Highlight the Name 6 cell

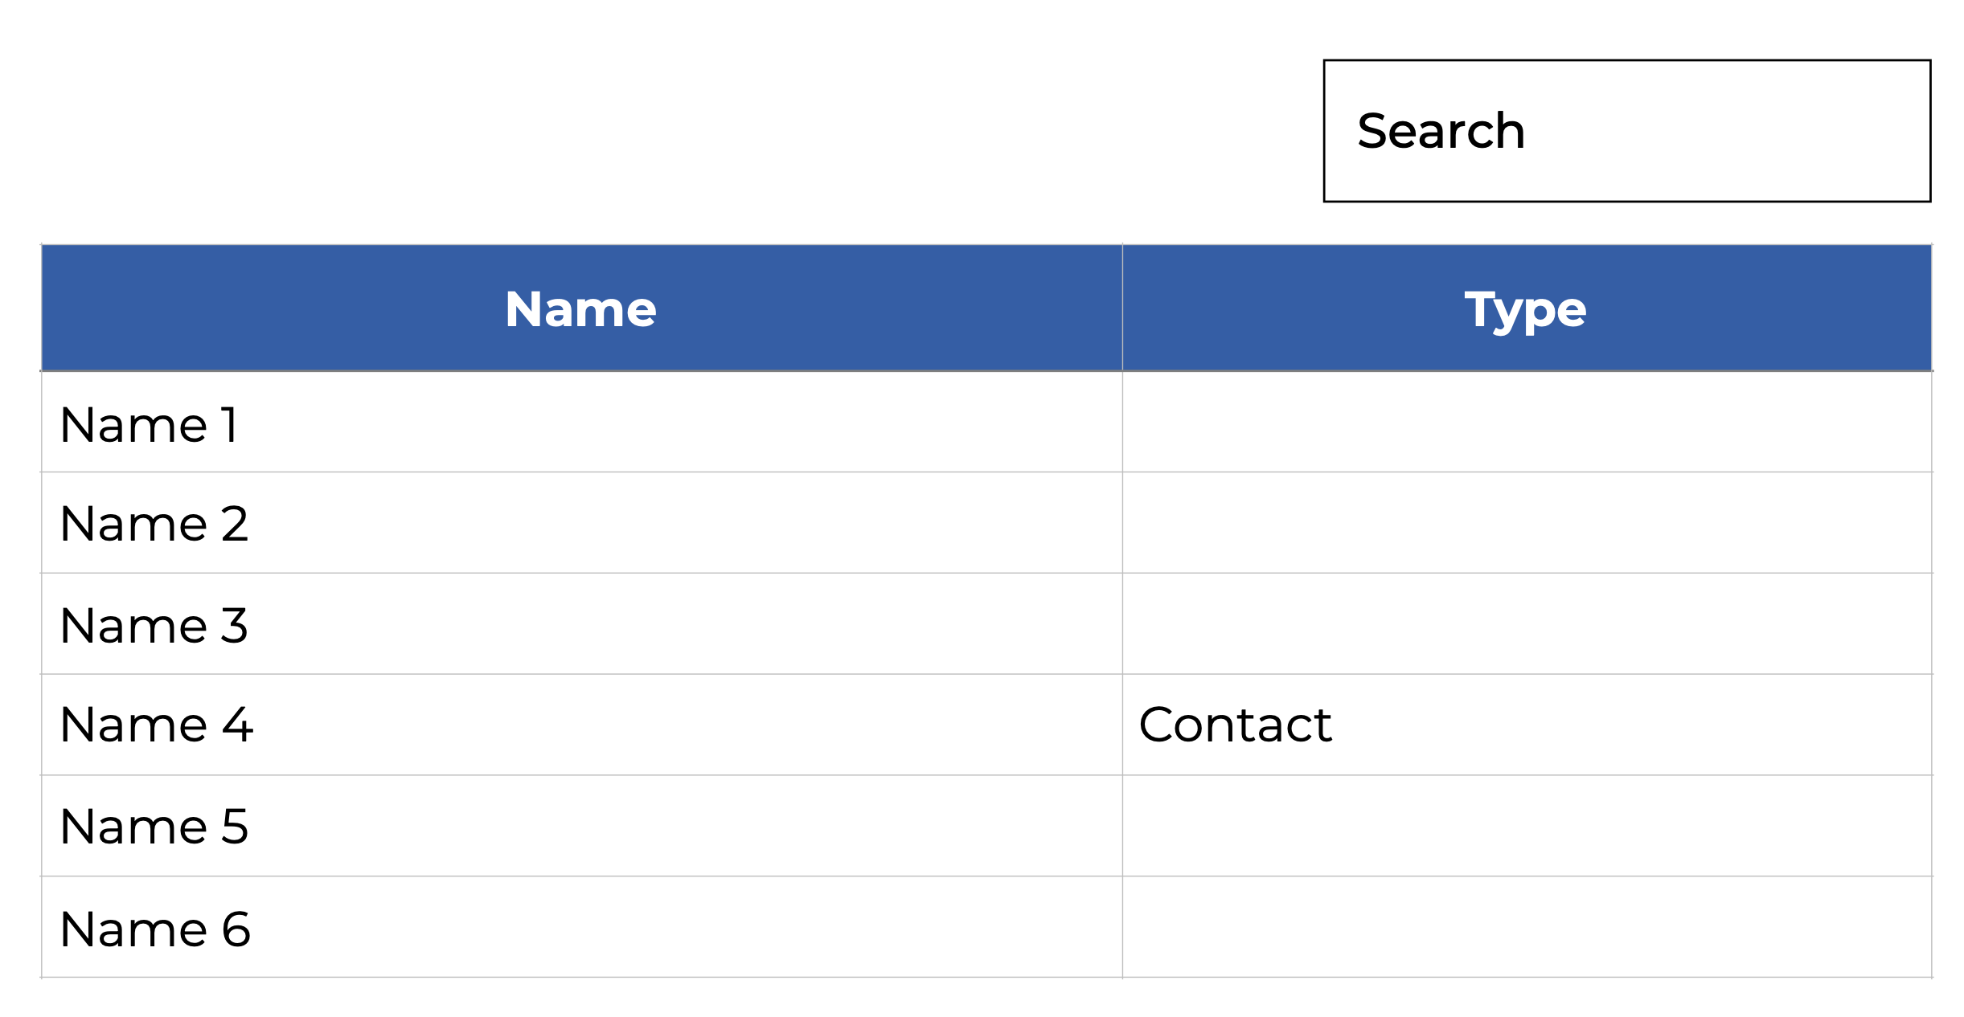coord(155,929)
